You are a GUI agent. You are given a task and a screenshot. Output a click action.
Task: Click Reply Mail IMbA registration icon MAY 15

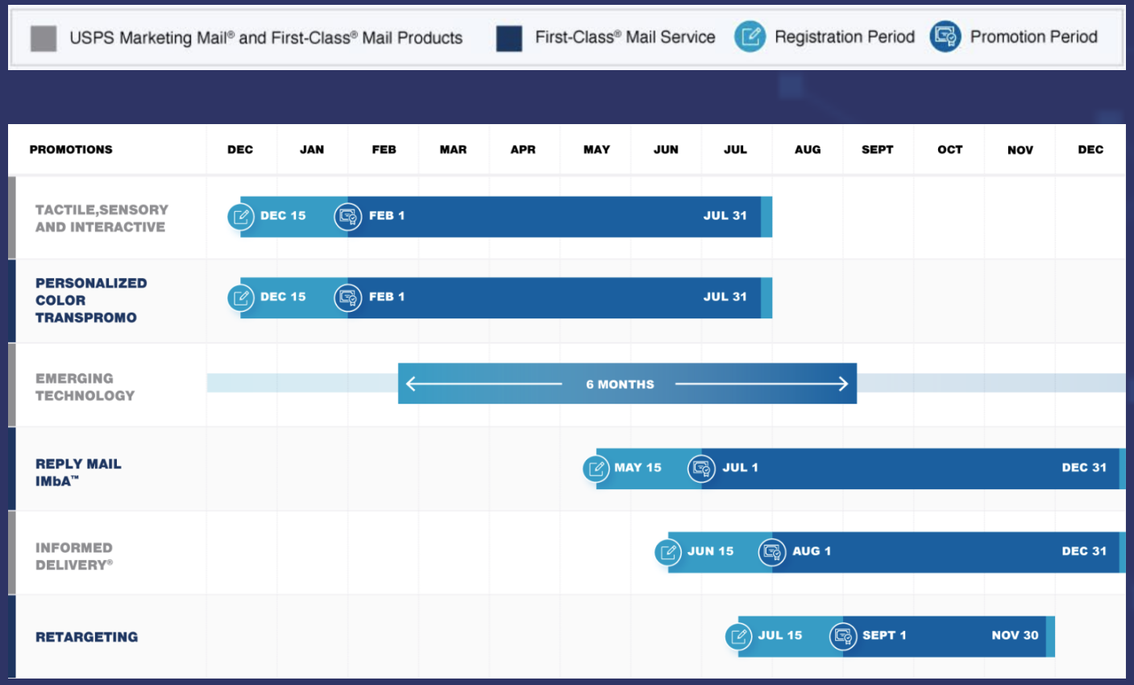pos(596,468)
